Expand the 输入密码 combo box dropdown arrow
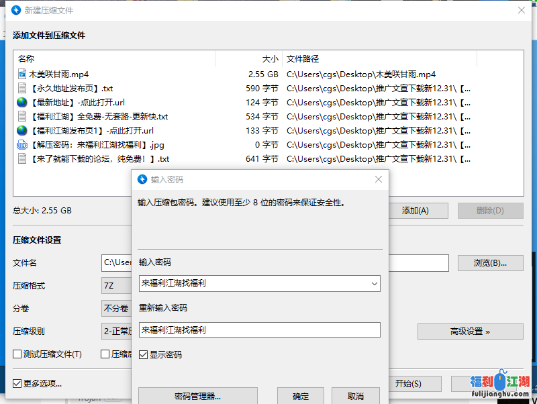Image resolution: width=537 pixels, height=404 pixels. [x=373, y=284]
